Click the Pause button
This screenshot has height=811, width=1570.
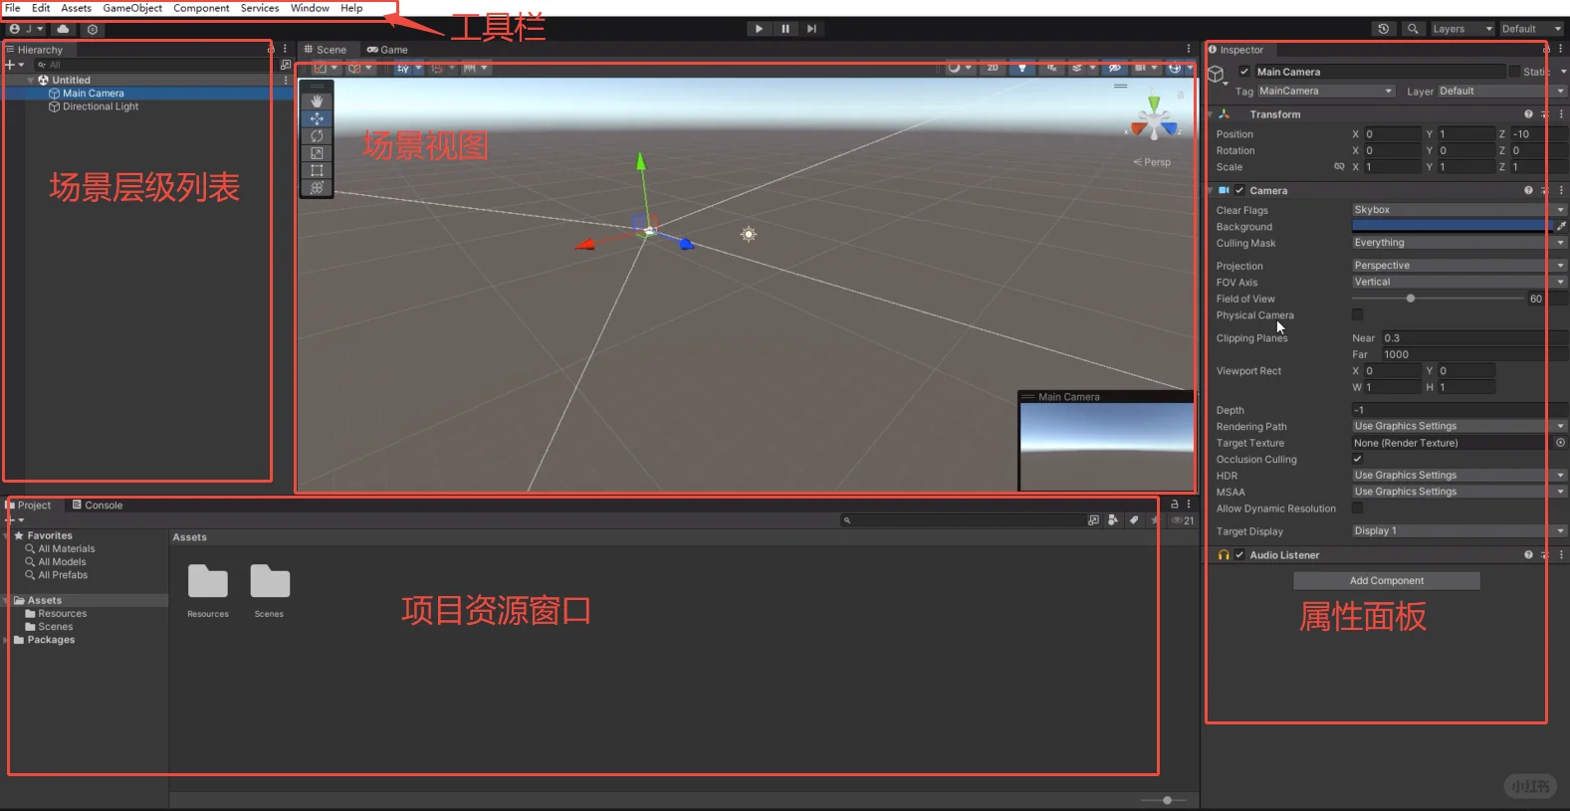click(x=785, y=29)
